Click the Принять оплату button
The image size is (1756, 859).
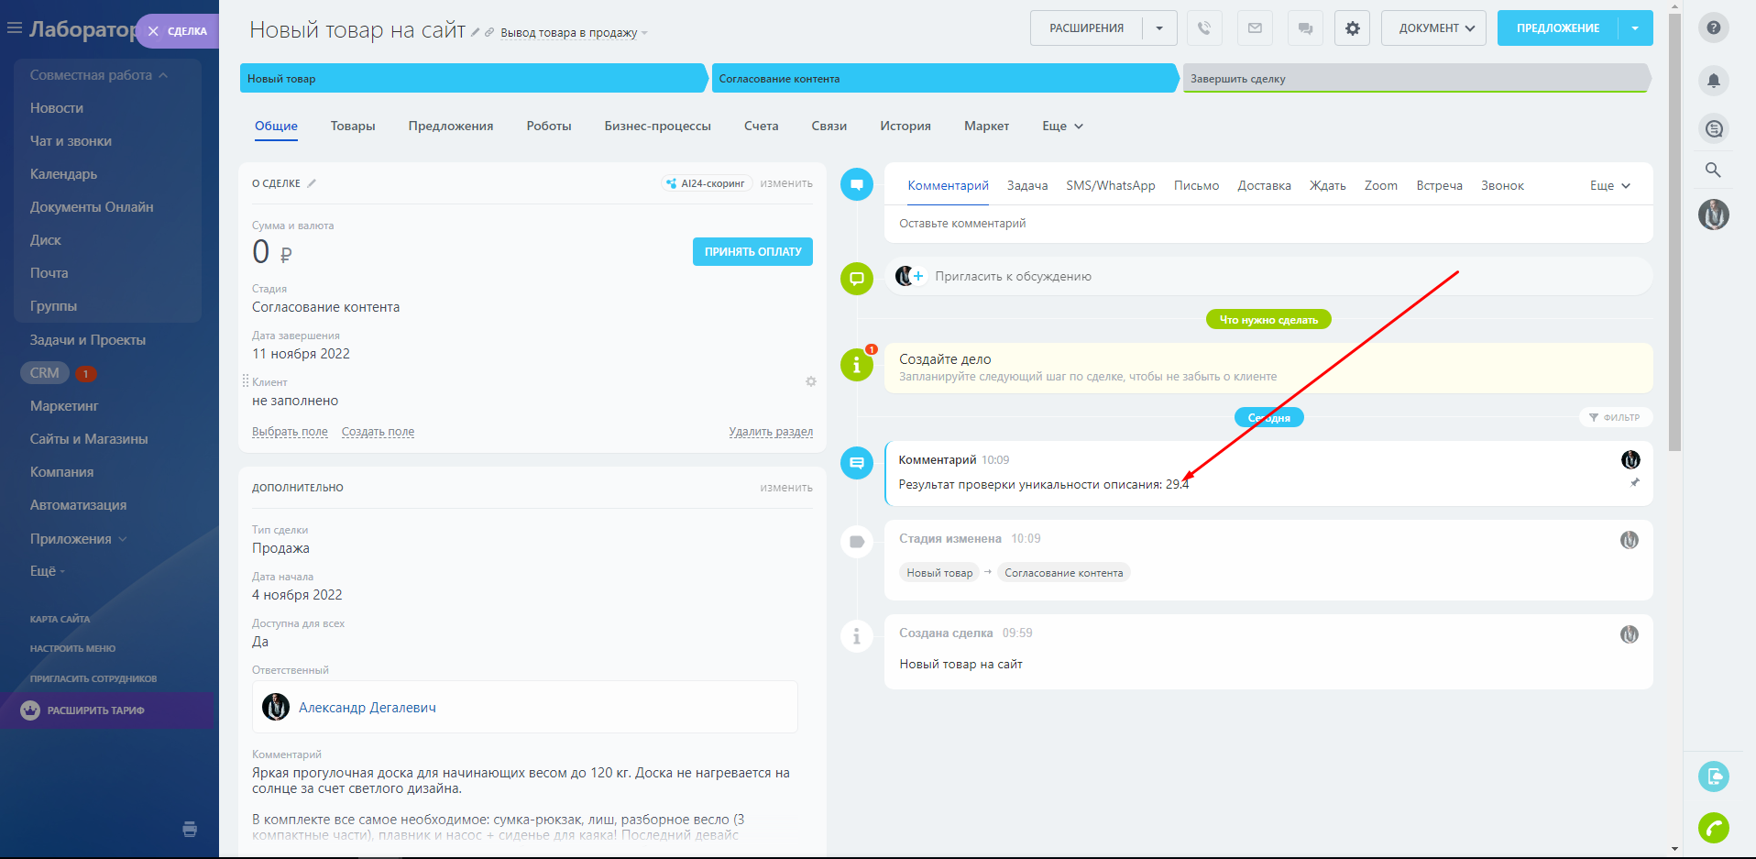pyautogui.click(x=752, y=251)
